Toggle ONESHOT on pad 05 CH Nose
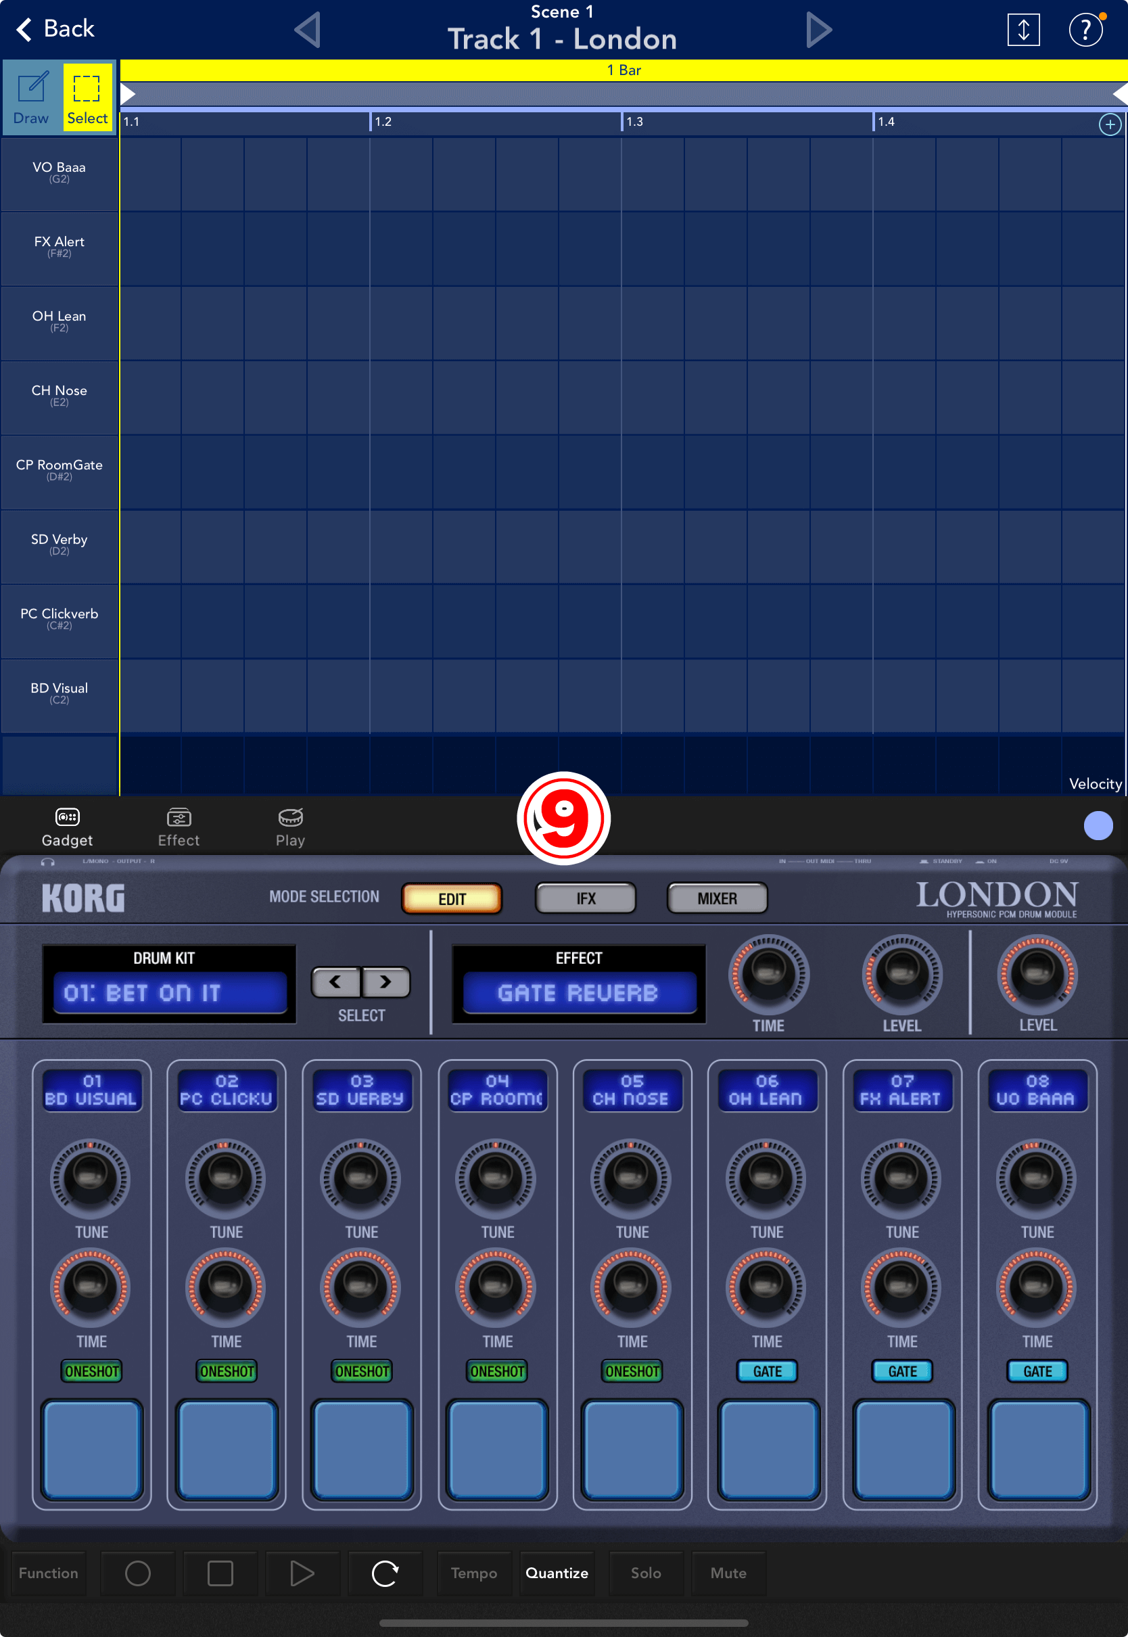The height and width of the screenshot is (1637, 1128). [x=632, y=1371]
